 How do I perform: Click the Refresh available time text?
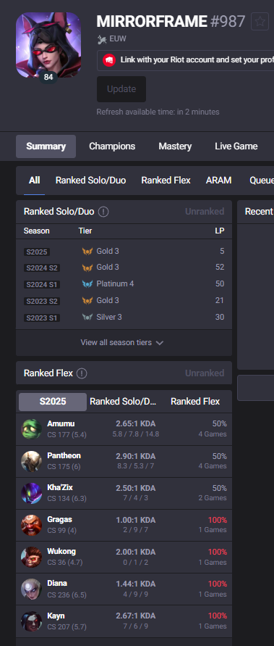tap(158, 112)
